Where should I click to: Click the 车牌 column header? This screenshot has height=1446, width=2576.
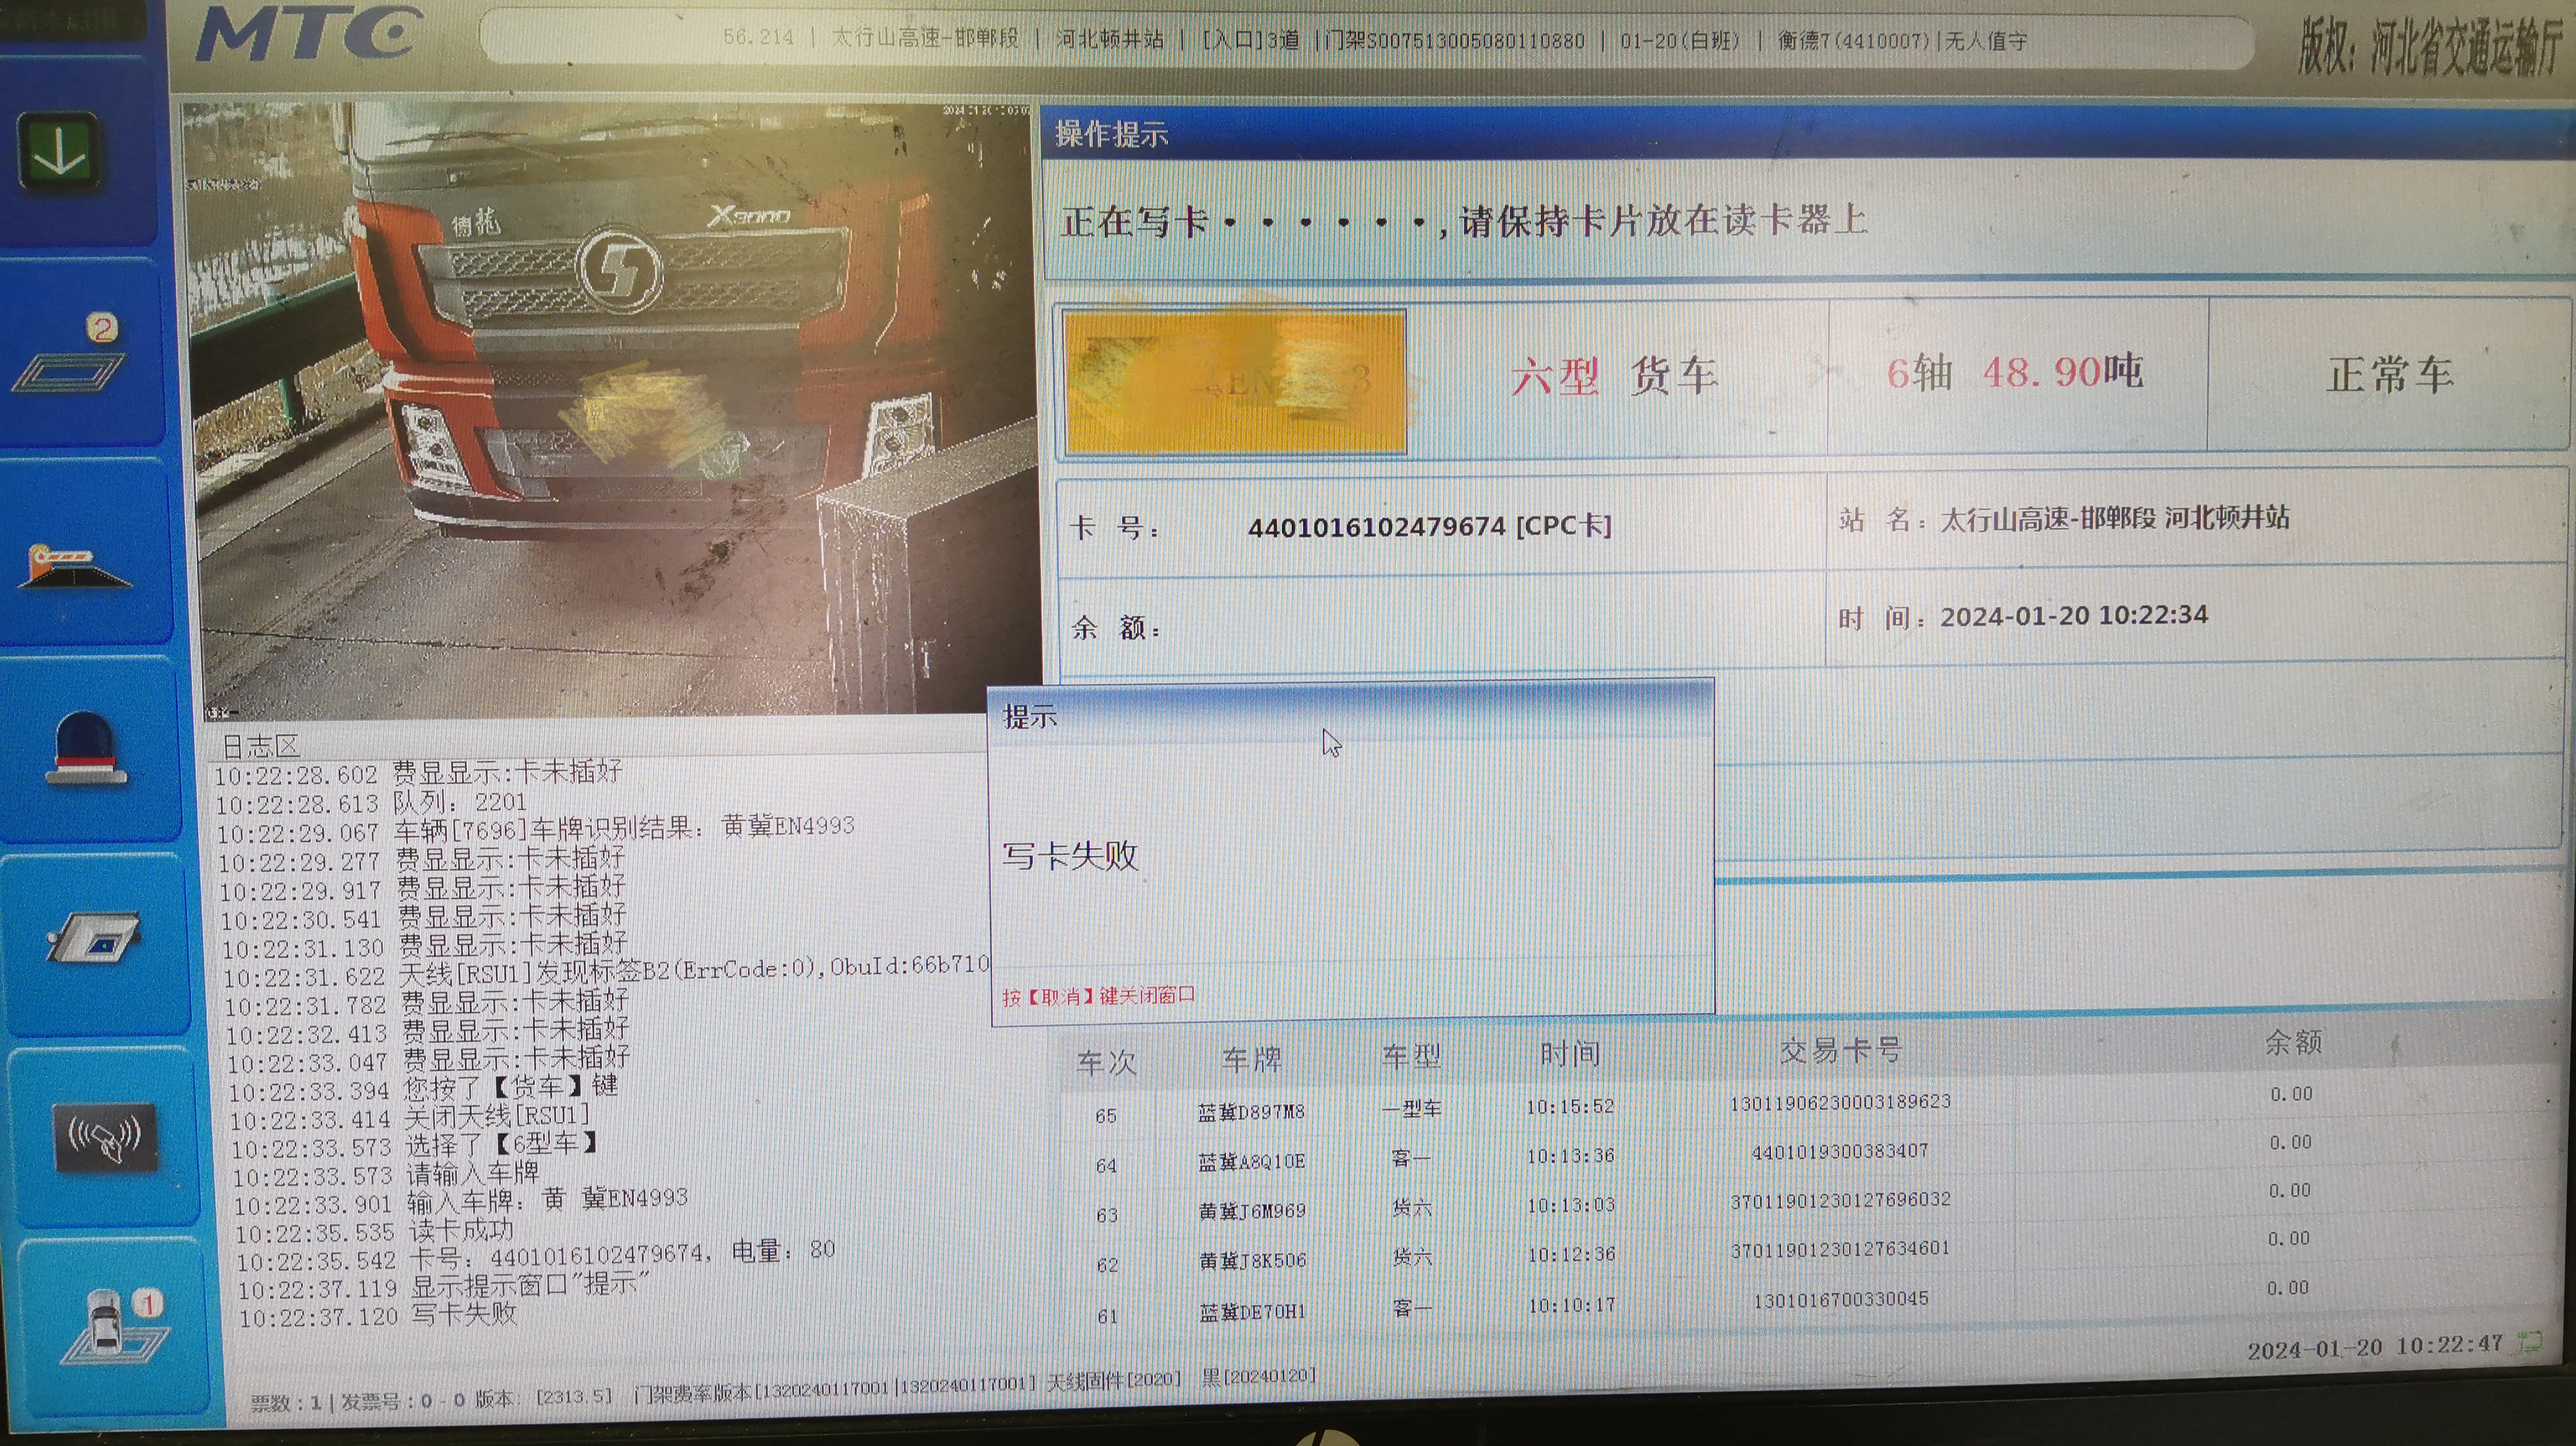[1253, 1056]
